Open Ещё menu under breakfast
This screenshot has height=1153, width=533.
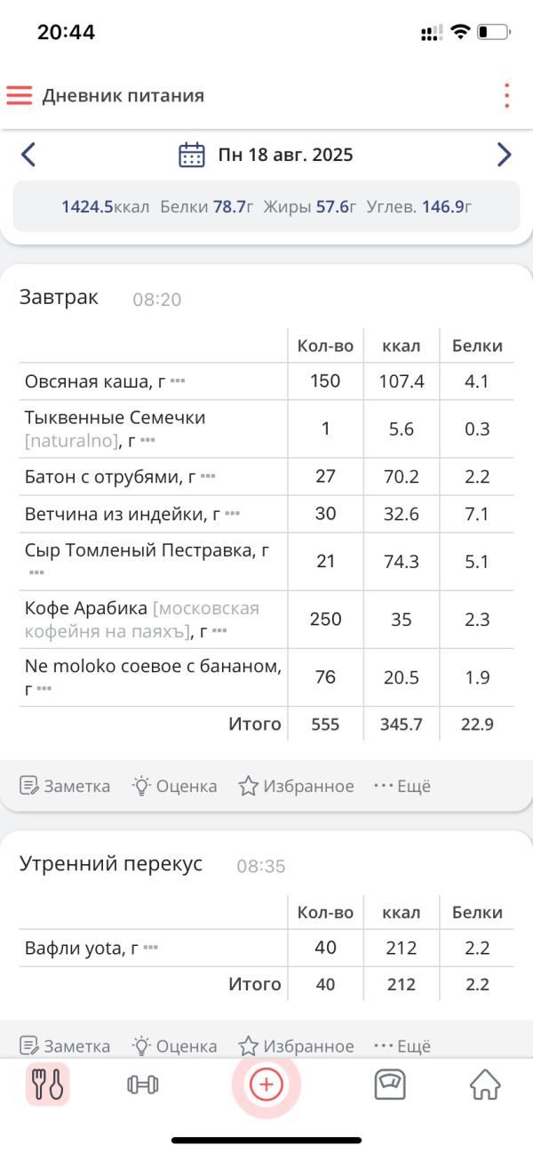pos(402,786)
